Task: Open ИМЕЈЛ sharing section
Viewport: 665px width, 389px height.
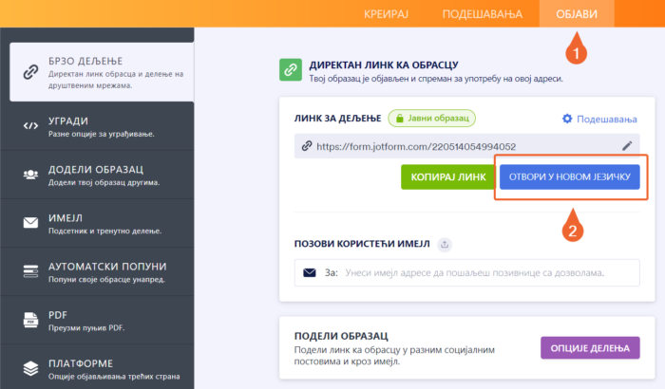Action: [97, 223]
